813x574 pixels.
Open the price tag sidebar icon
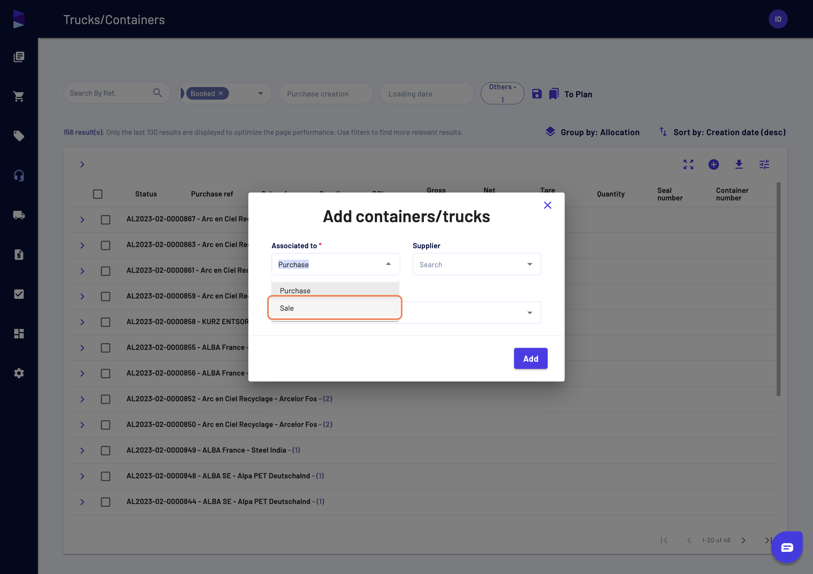pos(19,136)
